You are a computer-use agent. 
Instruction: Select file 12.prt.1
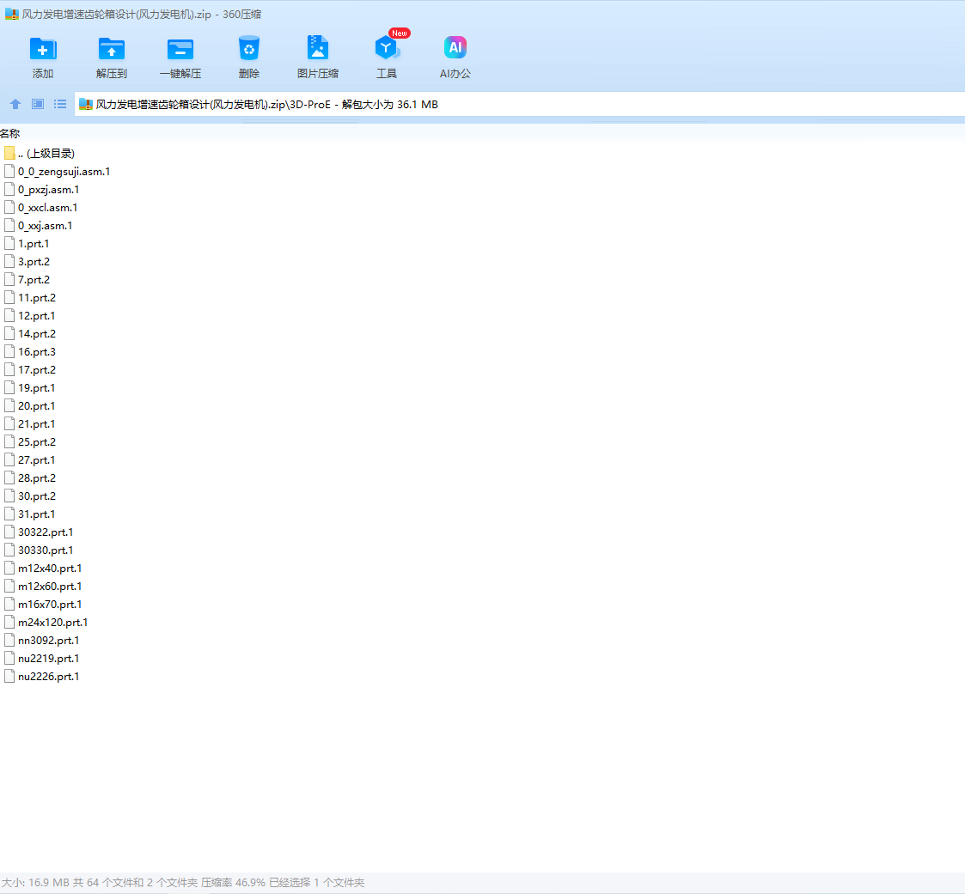pos(36,315)
